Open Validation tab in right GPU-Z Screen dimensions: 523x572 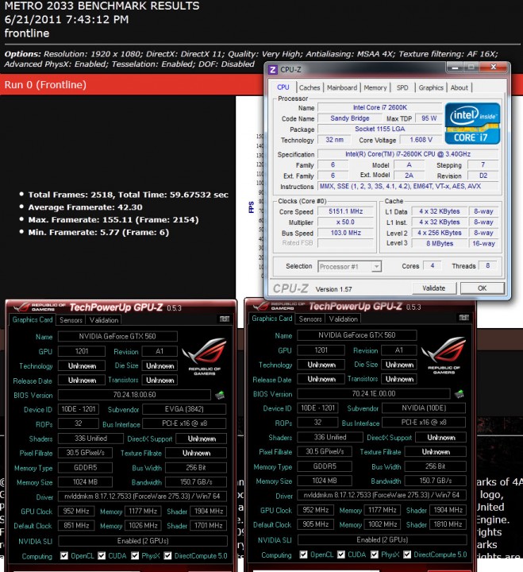[x=344, y=319]
